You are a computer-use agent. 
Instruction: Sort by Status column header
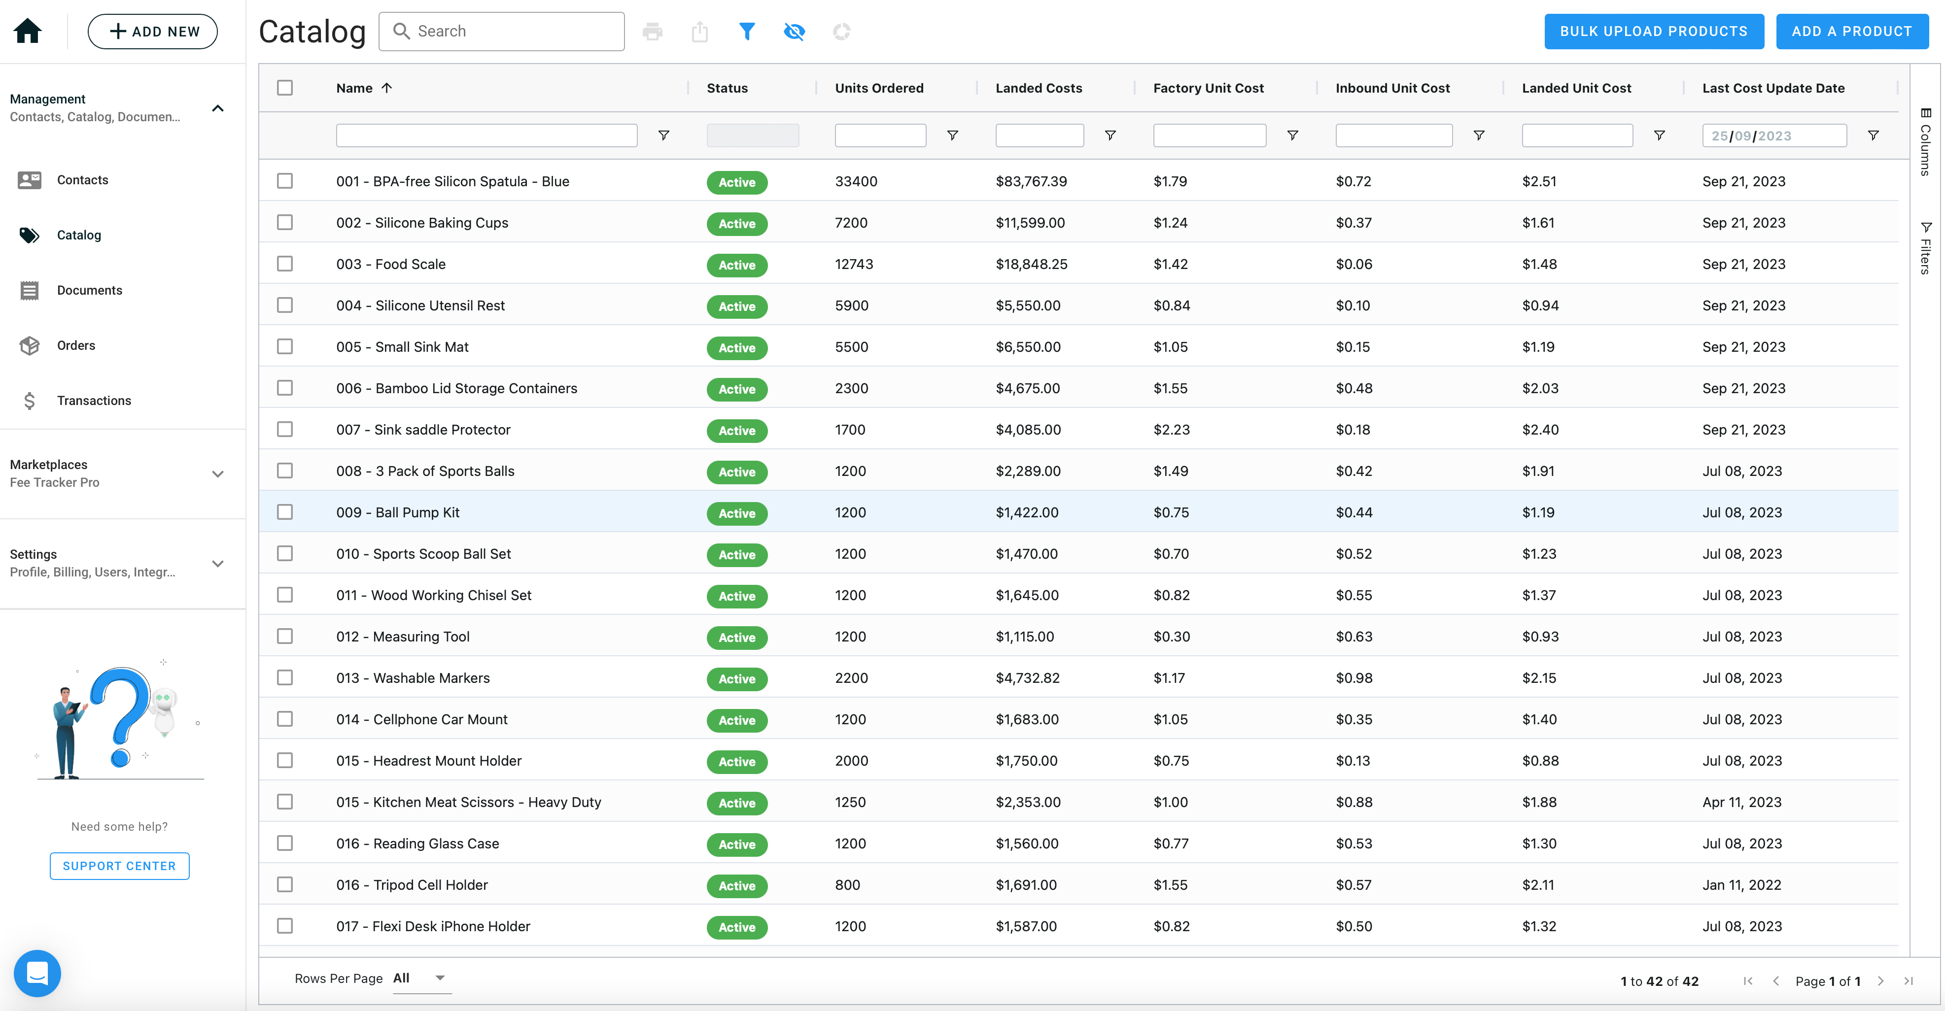727,88
